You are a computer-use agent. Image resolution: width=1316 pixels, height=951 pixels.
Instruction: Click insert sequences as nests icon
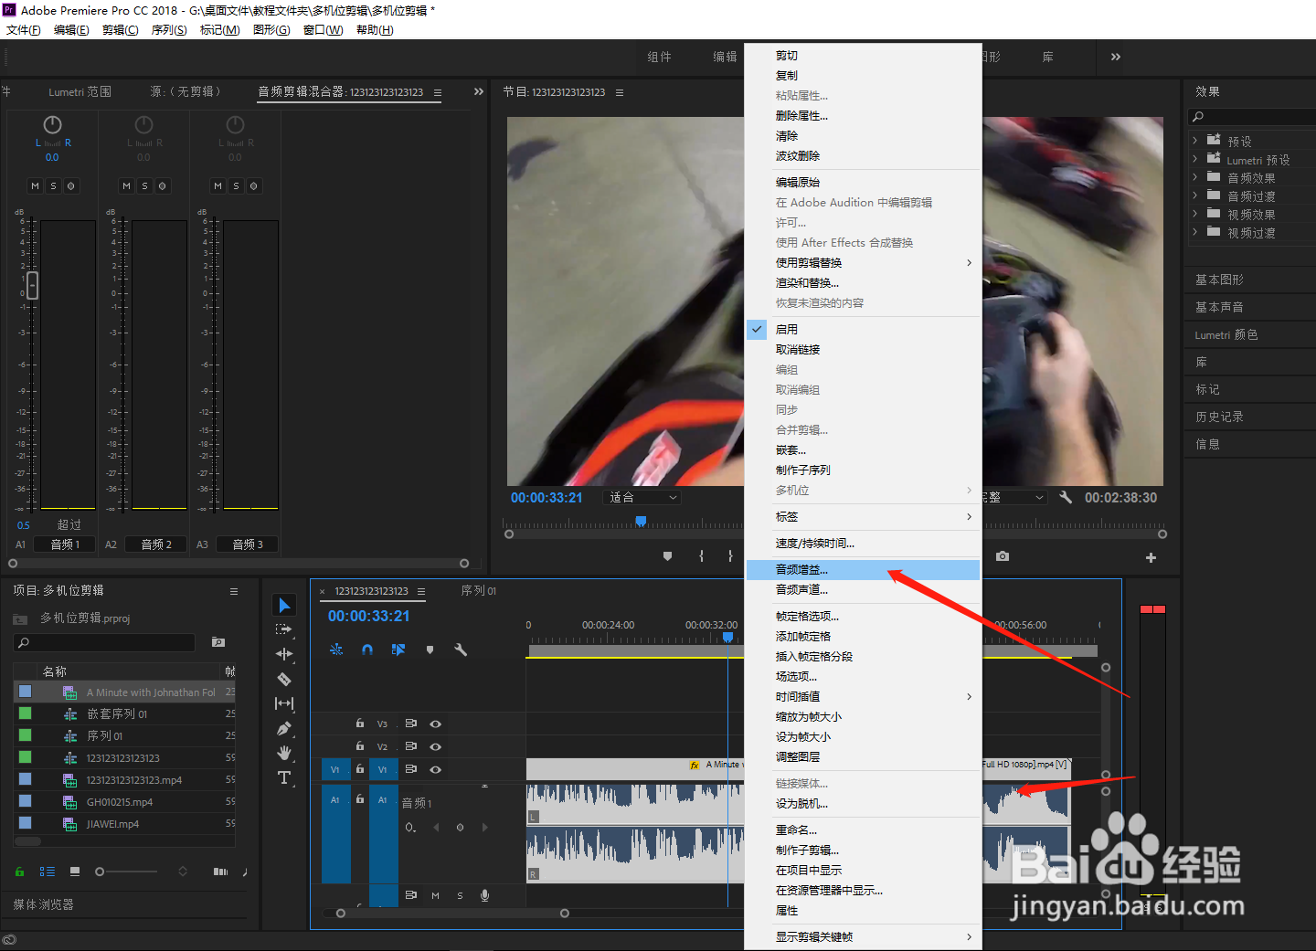336,650
